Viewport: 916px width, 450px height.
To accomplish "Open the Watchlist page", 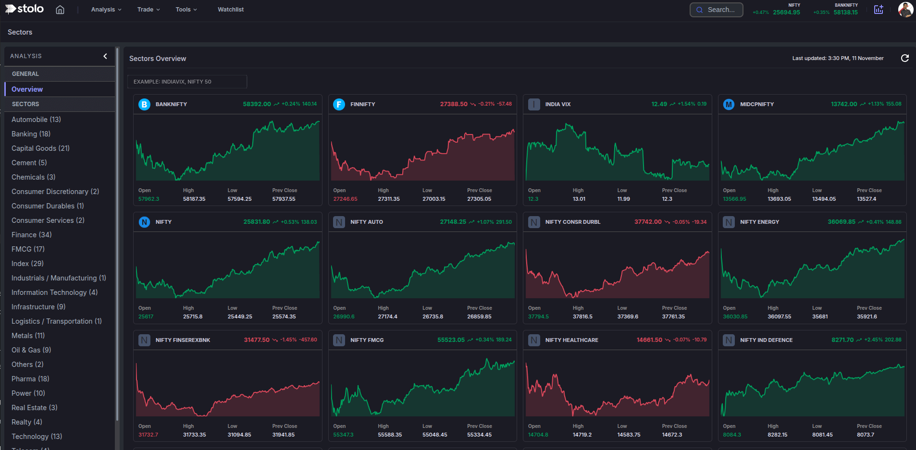I will pyautogui.click(x=231, y=10).
